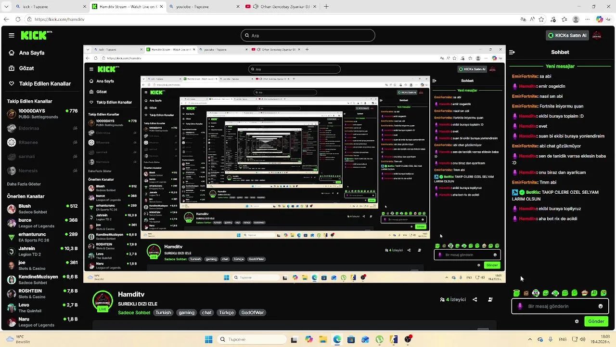Screen dimensions: 616x347
Task: Open the ROSHTEIN channel in the outer sidebar
Action: [x=42, y=294]
